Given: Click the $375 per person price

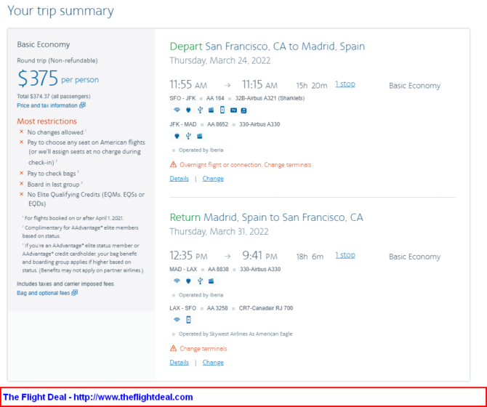Looking at the screenshot, I should (58, 78).
